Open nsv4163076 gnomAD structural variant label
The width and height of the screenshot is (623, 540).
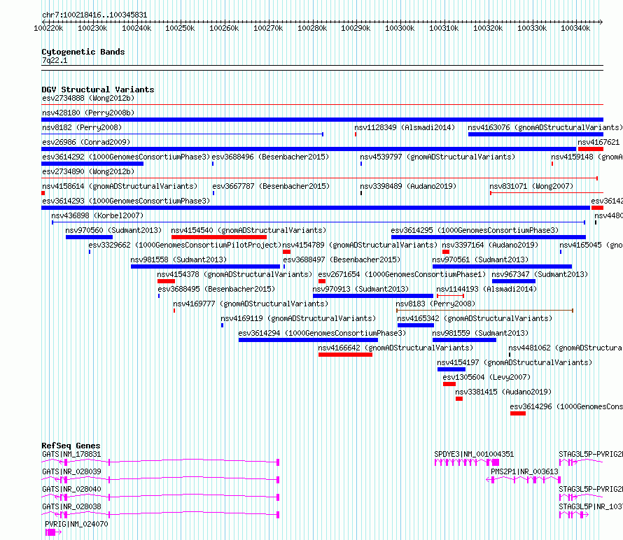(545, 127)
